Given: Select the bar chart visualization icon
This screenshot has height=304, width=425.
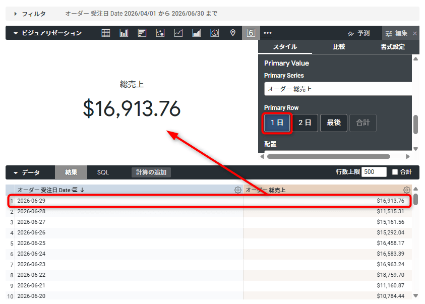Looking at the screenshot, I should [142, 33].
